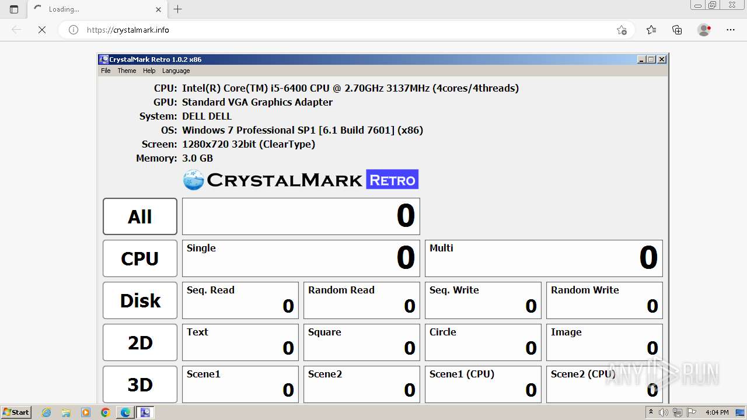Select the Scene2 score box

(x=362, y=384)
